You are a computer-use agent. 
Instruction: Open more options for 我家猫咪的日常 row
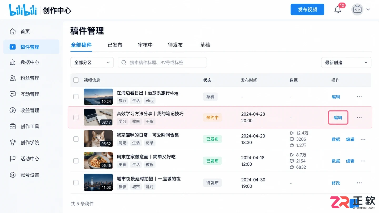tap(363, 139)
